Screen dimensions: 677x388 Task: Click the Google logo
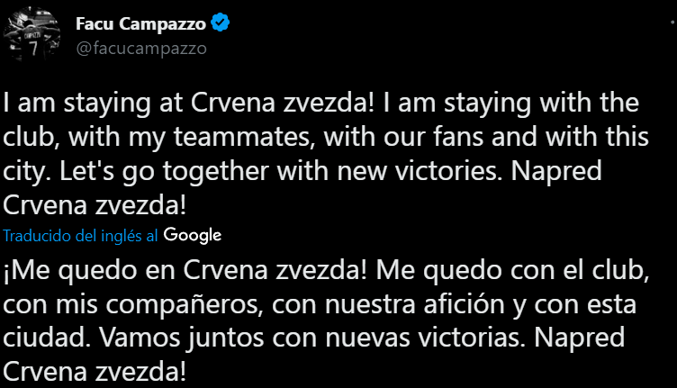point(193,235)
